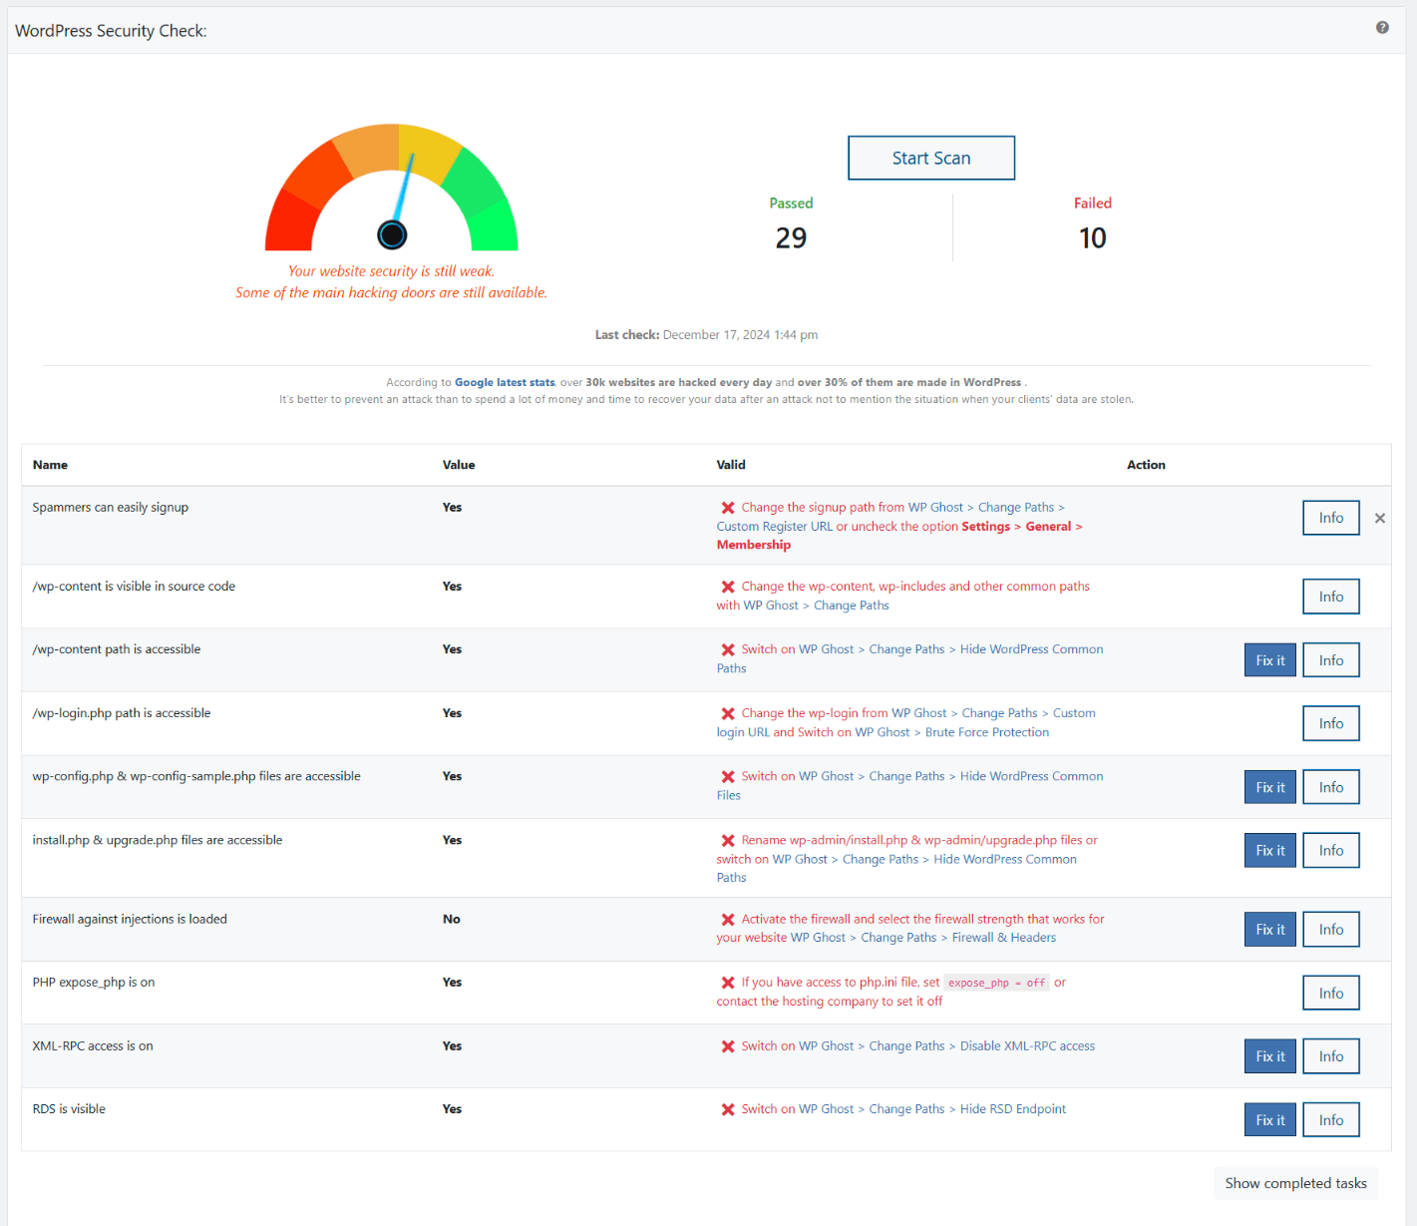The image size is (1417, 1226).
Task: Fix install.php & upgrade.php accessible issue
Action: tap(1269, 850)
